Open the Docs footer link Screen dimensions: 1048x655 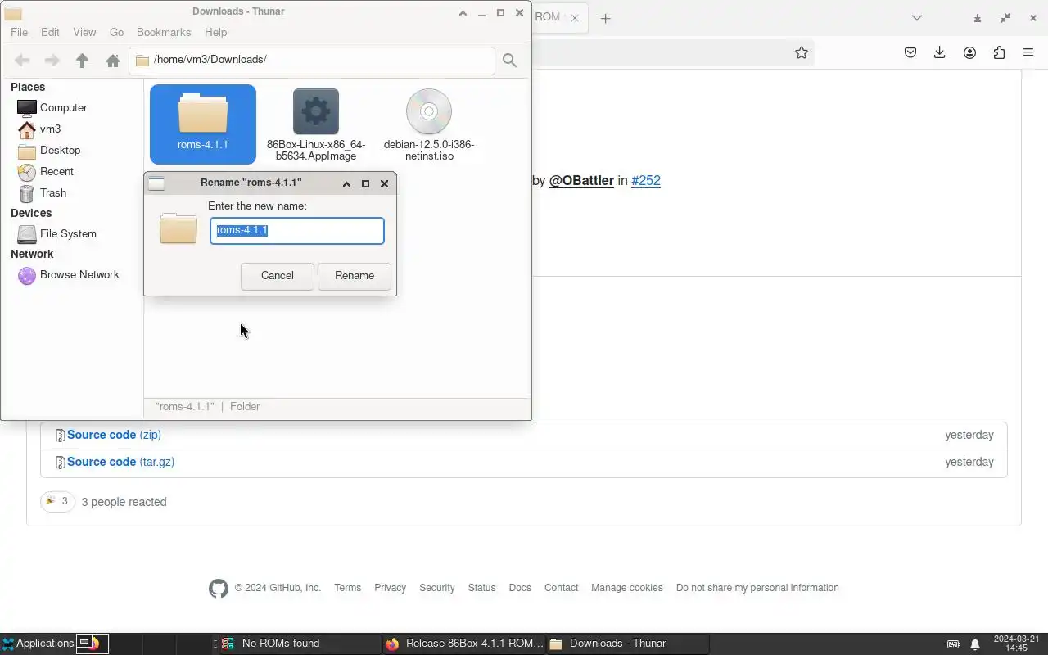[520, 588]
